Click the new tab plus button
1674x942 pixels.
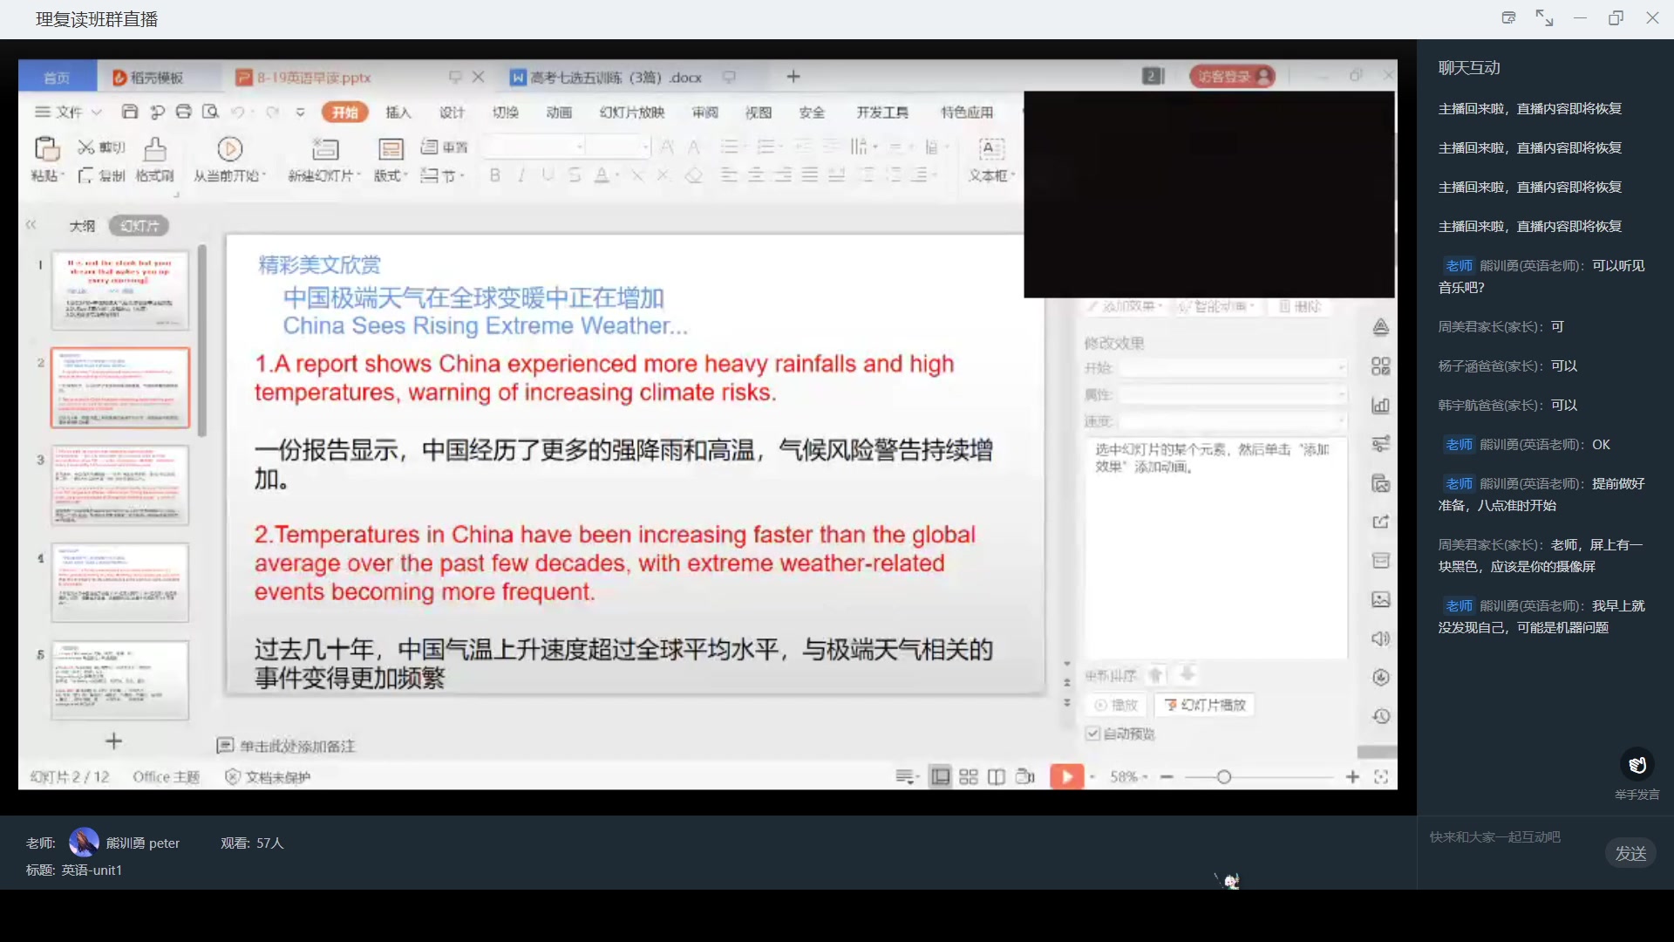click(793, 77)
